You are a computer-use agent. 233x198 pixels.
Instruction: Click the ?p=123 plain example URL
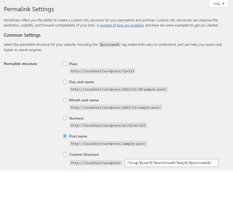[102, 71]
